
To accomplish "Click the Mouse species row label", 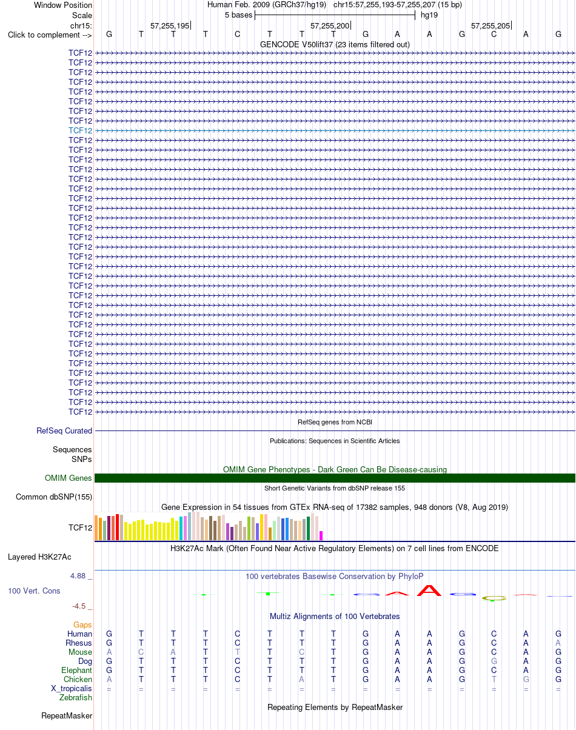I will [x=81, y=652].
